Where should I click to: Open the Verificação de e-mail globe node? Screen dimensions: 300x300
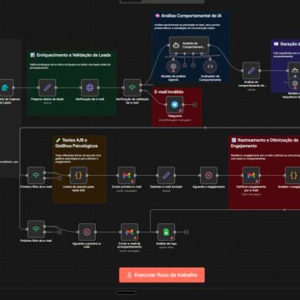(x=90, y=87)
